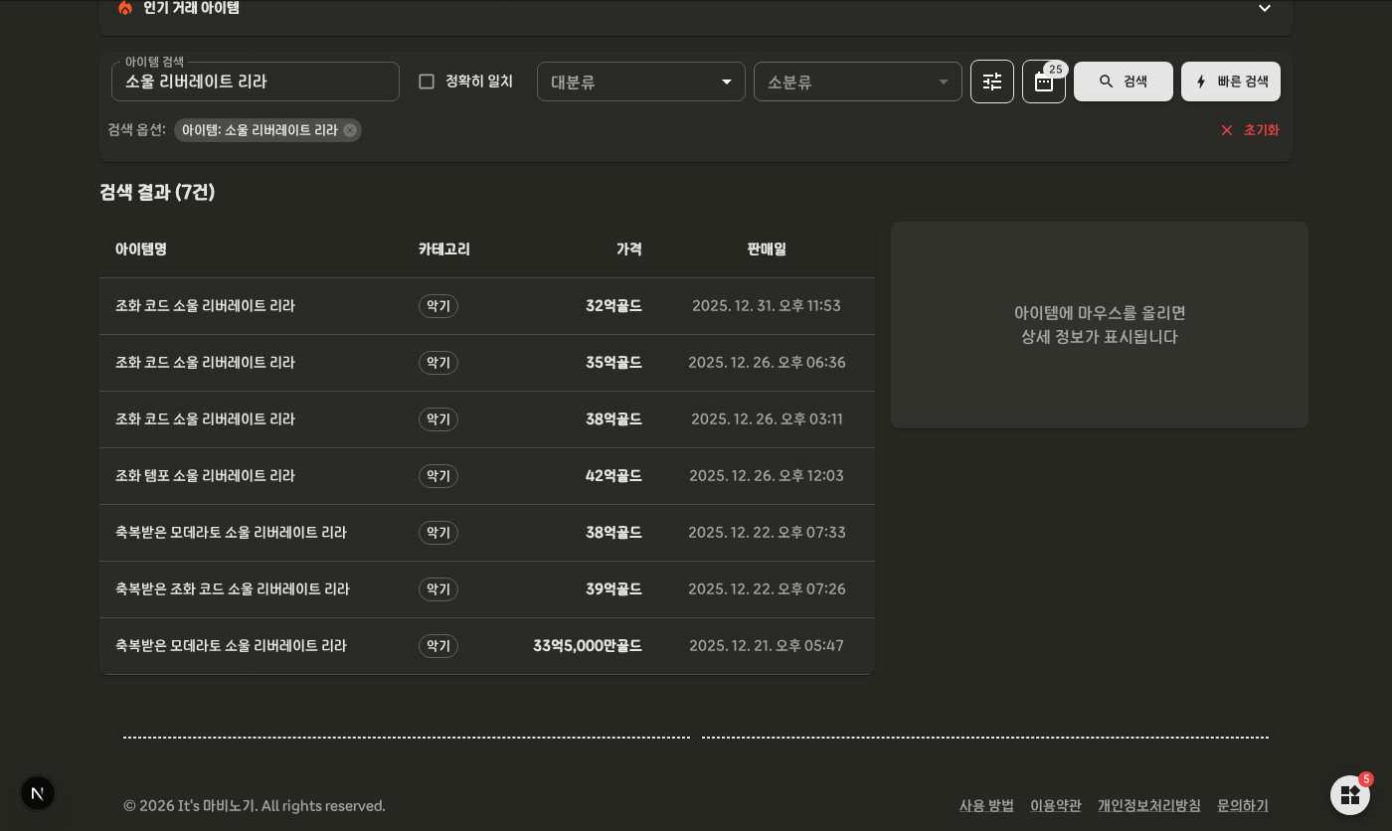The height and width of the screenshot is (831, 1392).
Task: Click the 아이템 검색 input field
Action: click(256, 82)
